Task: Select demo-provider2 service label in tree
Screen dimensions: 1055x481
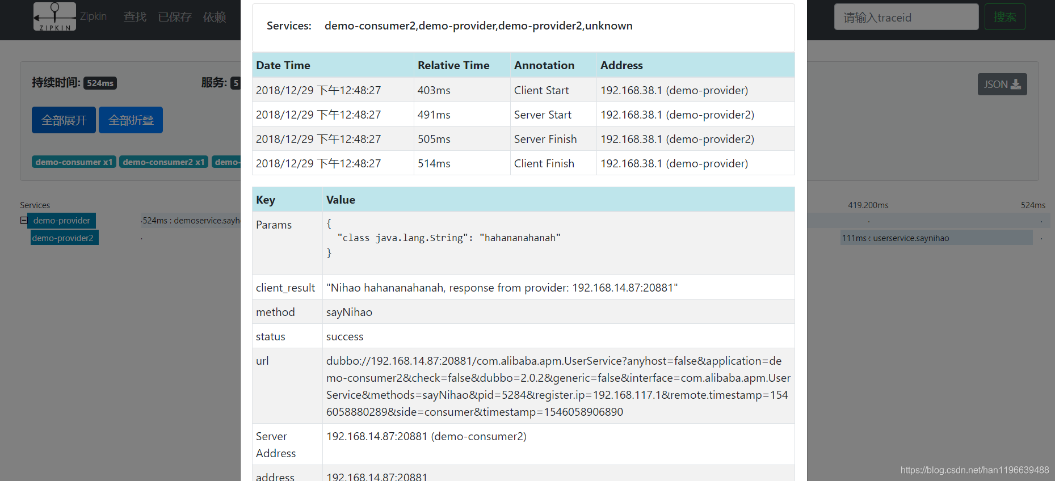Action: coord(64,238)
